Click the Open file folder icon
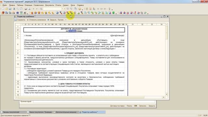The height and width of the screenshot is (117, 208). [x=6, y=9]
